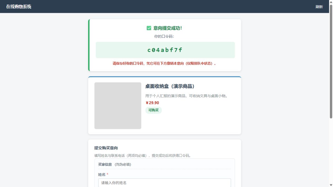The height and width of the screenshot is (187, 333).
Task: Click the red passcode reminder notice
Action: [165, 63]
